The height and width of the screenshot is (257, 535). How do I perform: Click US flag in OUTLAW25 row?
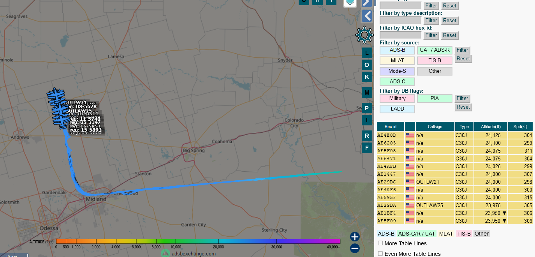tap(410, 205)
